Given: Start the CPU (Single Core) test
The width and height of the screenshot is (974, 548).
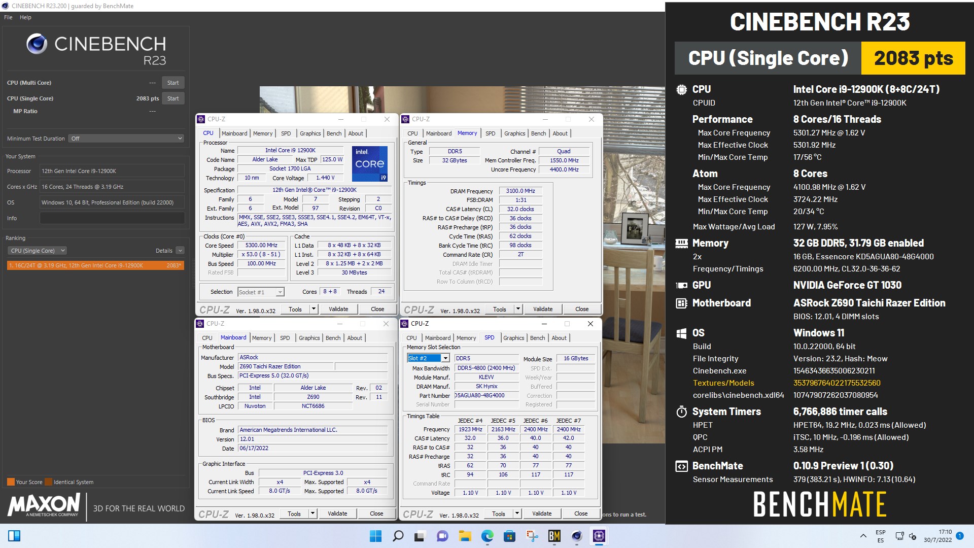Looking at the screenshot, I should pyautogui.click(x=173, y=98).
